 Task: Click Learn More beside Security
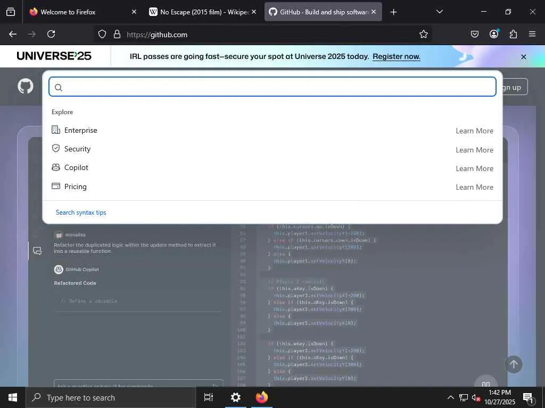point(474,150)
